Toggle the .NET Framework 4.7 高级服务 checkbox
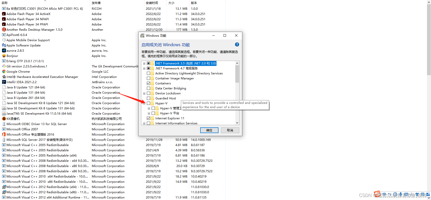 [148, 68]
